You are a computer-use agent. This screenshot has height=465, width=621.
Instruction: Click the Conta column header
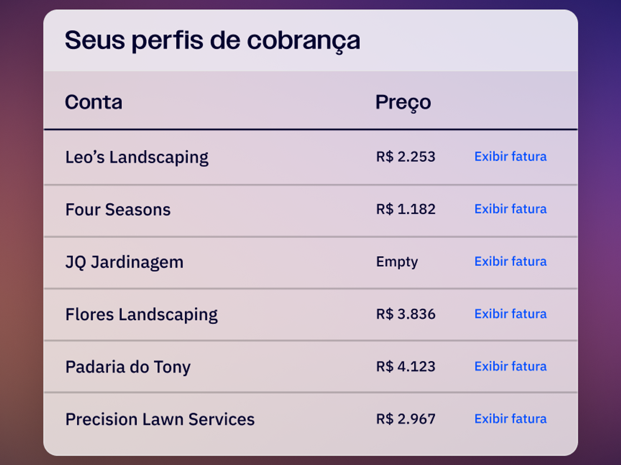pyautogui.click(x=94, y=102)
